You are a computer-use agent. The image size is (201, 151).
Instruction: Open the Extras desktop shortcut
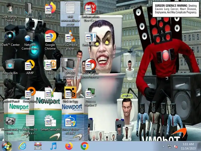pyautogui.click(x=30, y=10)
